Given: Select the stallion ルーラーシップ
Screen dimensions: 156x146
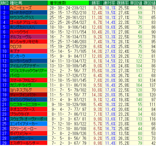Looking at the screenshot, I should click(28, 61).
